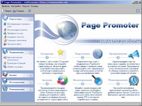Click the Создание step 1 heading

[x=47, y=54]
